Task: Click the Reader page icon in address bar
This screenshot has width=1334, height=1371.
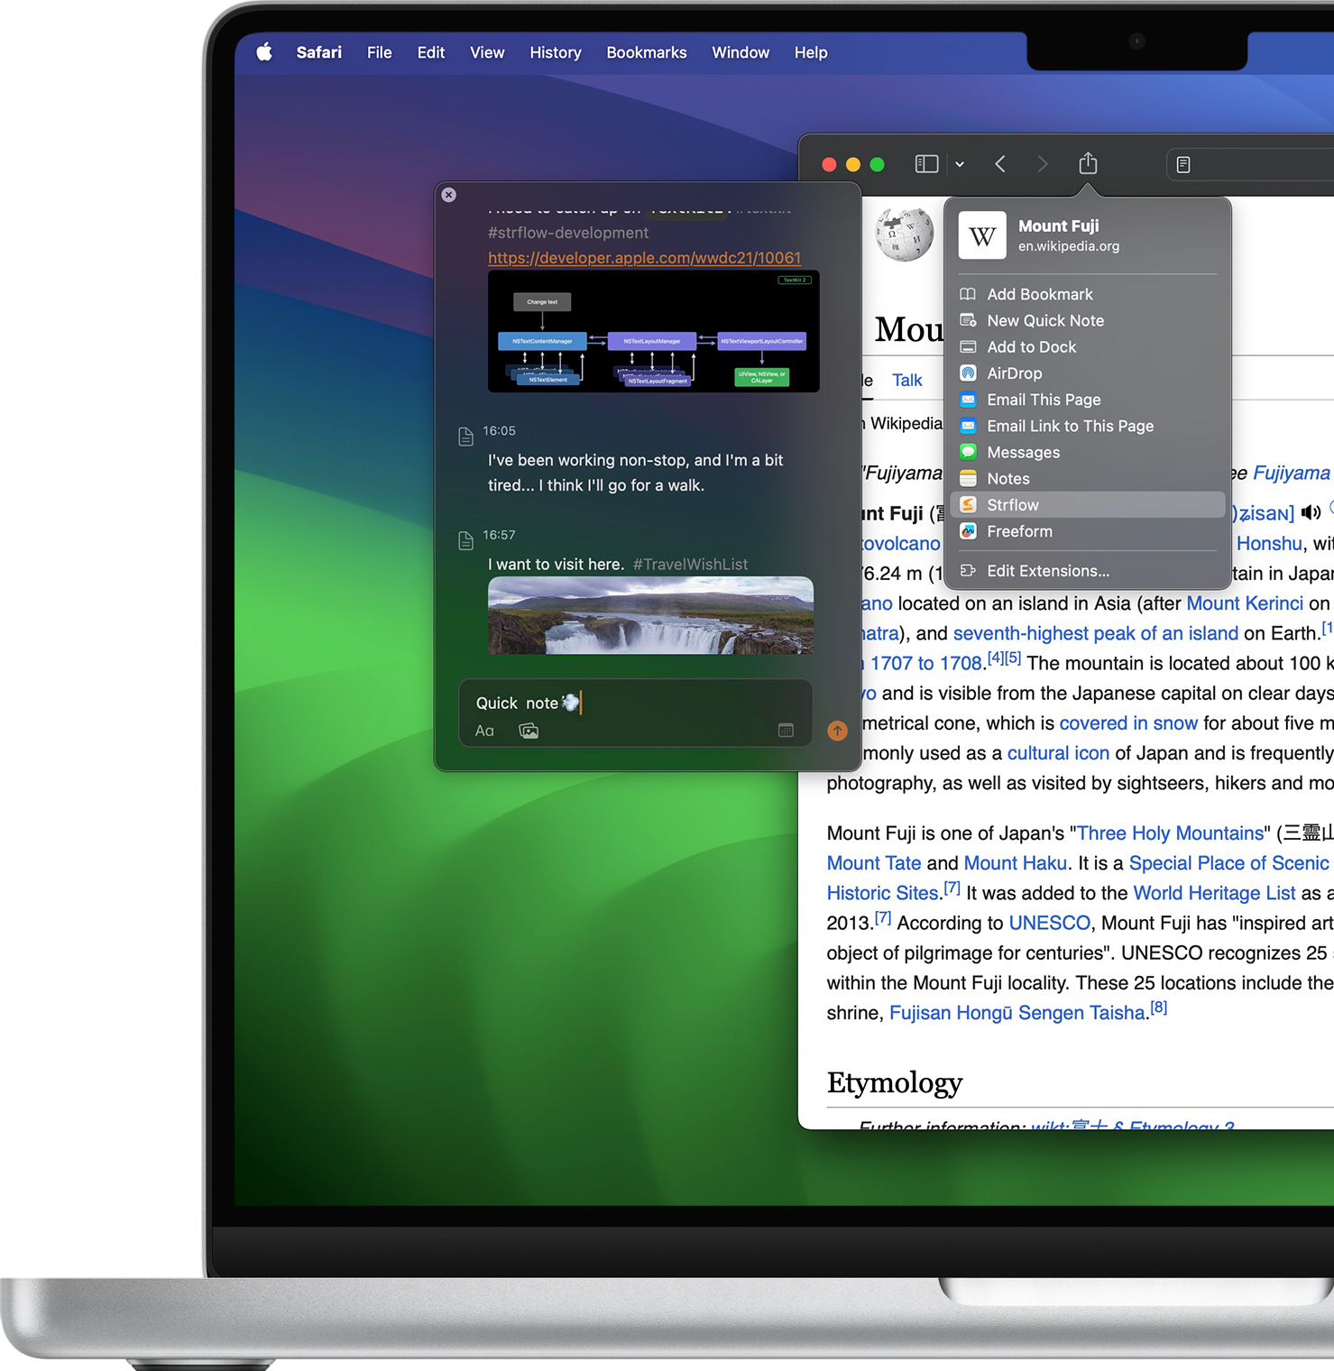Action: (x=1183, y=164)
